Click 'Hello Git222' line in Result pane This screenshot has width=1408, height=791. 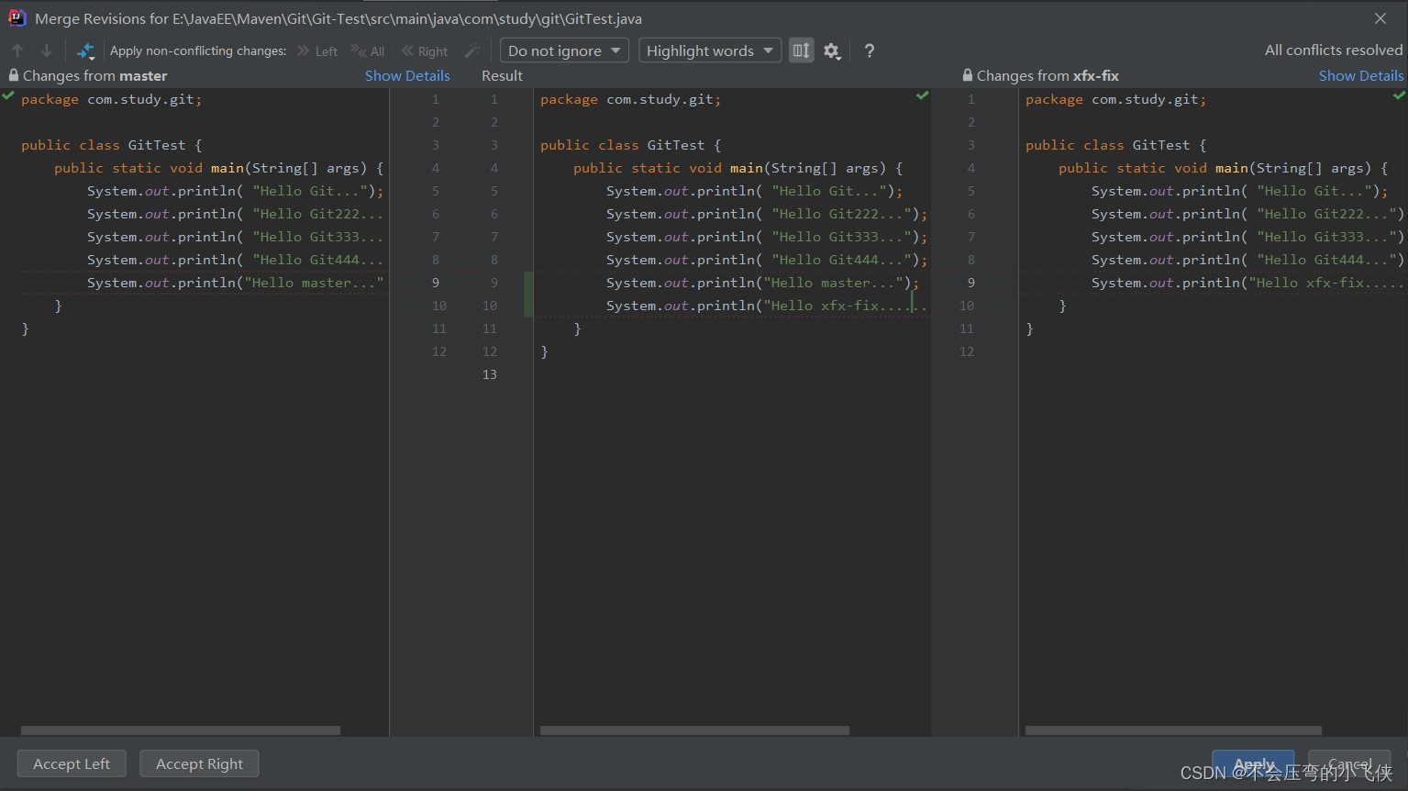pos(767,214)
